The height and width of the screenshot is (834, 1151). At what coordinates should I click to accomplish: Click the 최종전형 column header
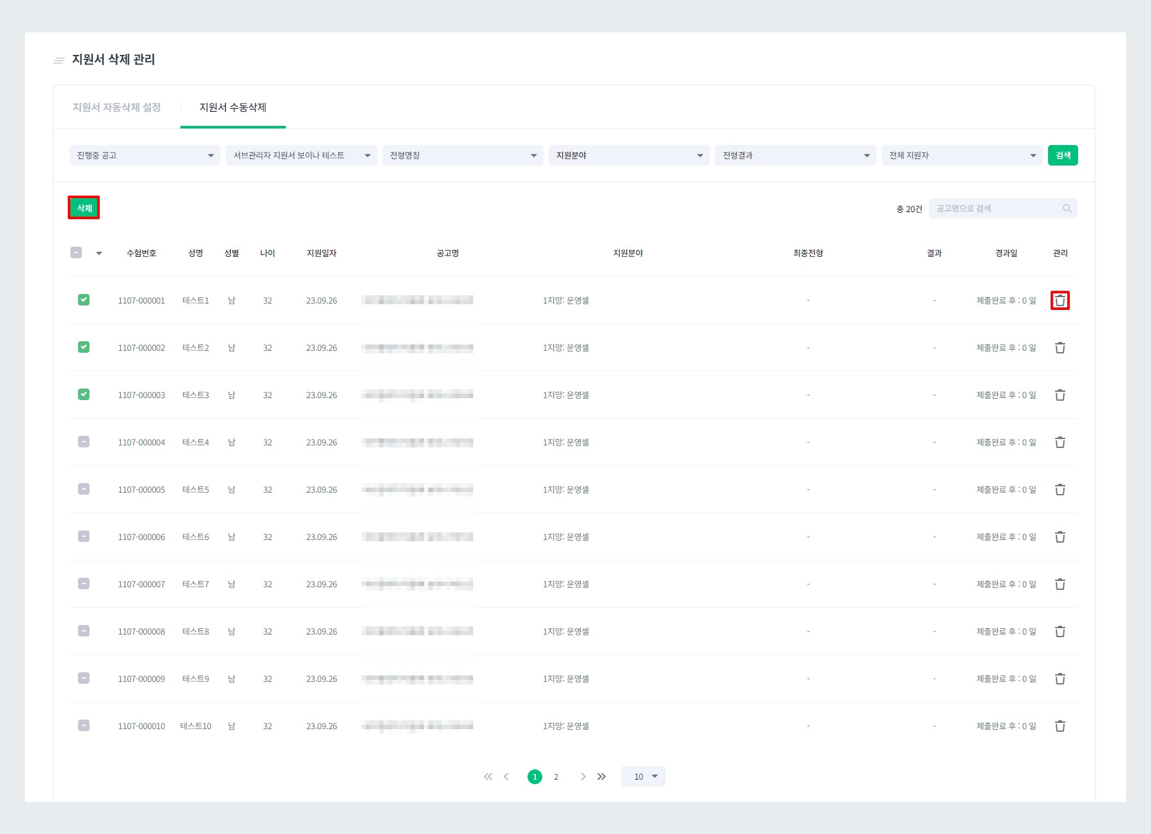pyautogui.click(x=808, y=253)
